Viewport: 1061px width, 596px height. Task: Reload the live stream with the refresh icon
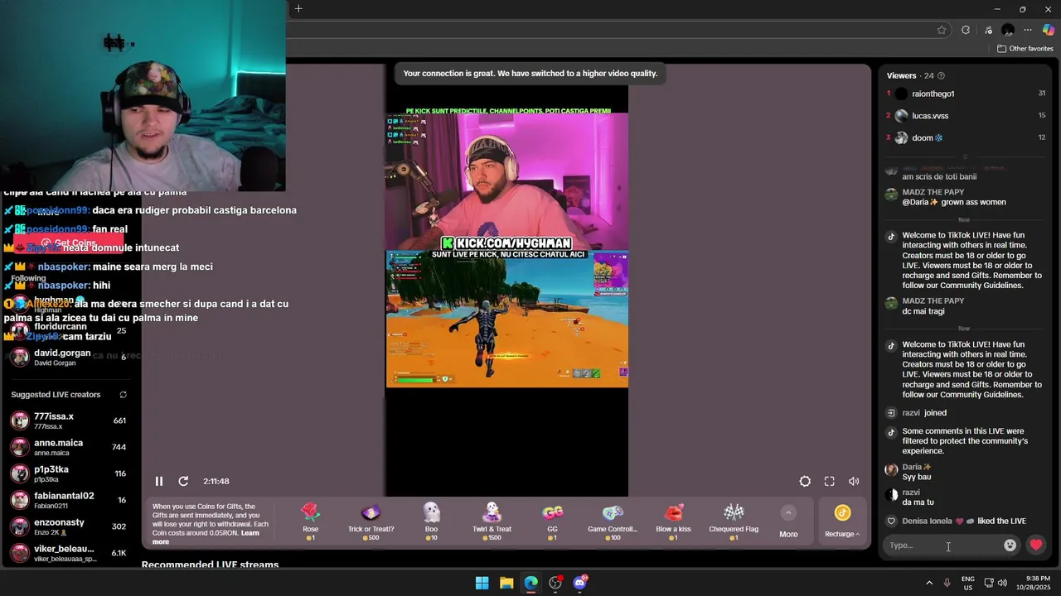click(183, 481)
